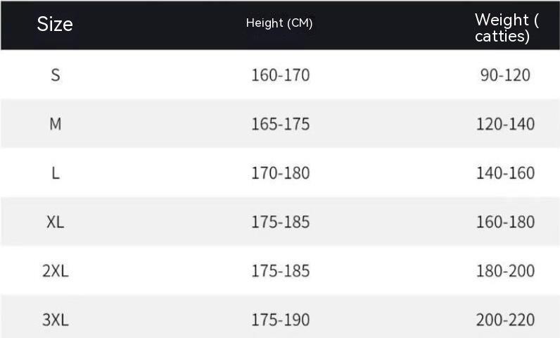The image size is (560, 338).
Task: Select the S size row label
Action: (55, 75)
